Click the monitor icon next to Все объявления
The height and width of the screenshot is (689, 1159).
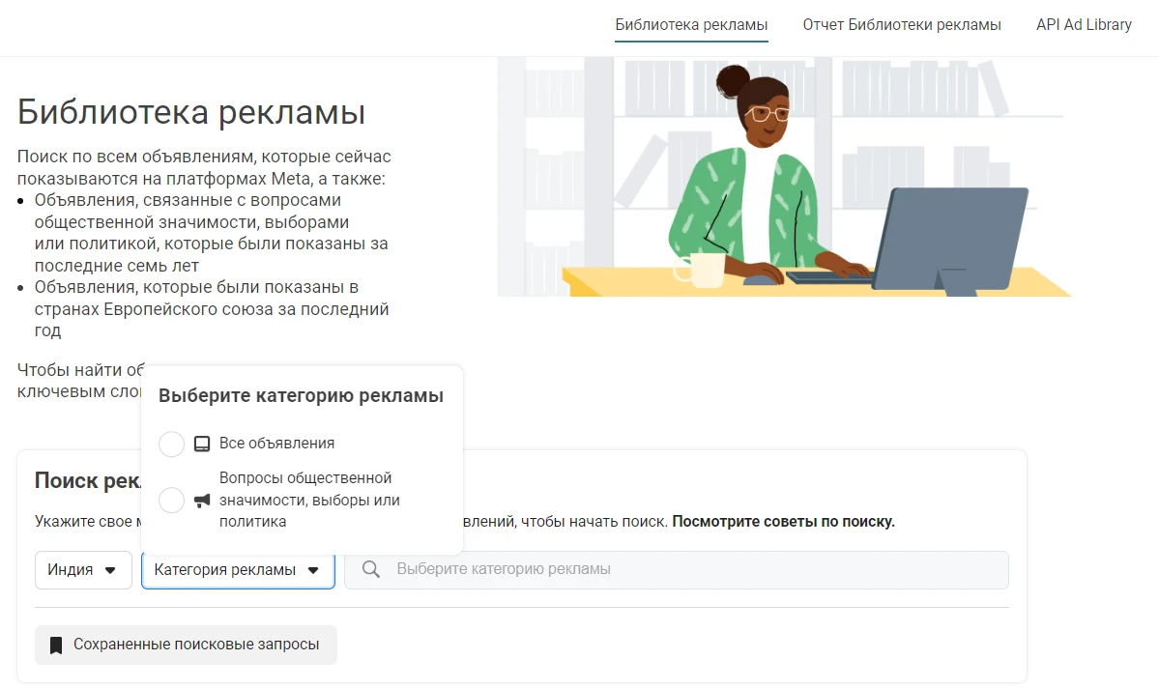click(x=202, y=444)
